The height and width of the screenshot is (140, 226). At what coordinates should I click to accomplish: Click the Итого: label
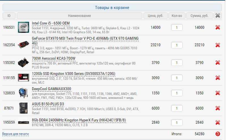tap(177, 134)
